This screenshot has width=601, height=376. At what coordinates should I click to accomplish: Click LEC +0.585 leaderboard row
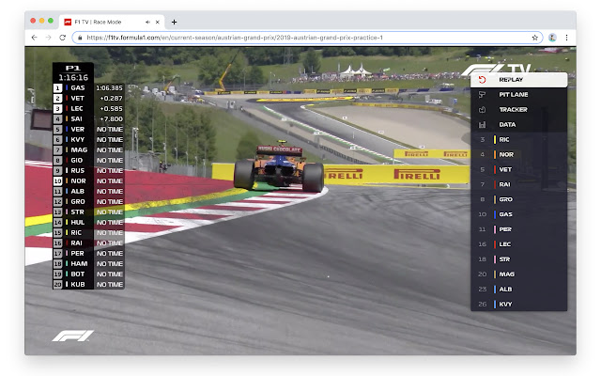88,109
